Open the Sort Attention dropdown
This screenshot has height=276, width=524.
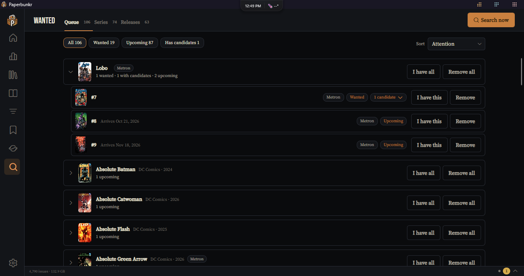(x=456, y=44)
